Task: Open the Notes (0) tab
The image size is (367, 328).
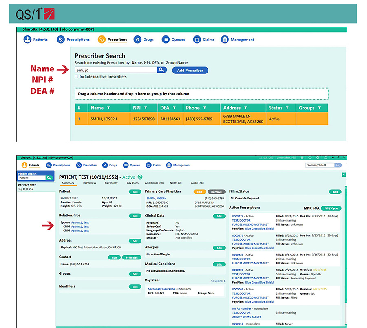Action: 176,183
